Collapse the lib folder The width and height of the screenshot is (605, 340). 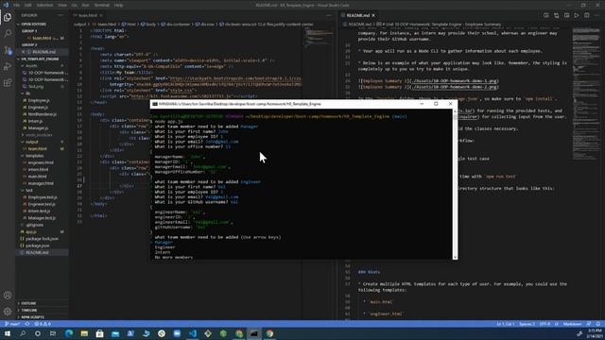(27, 93)
